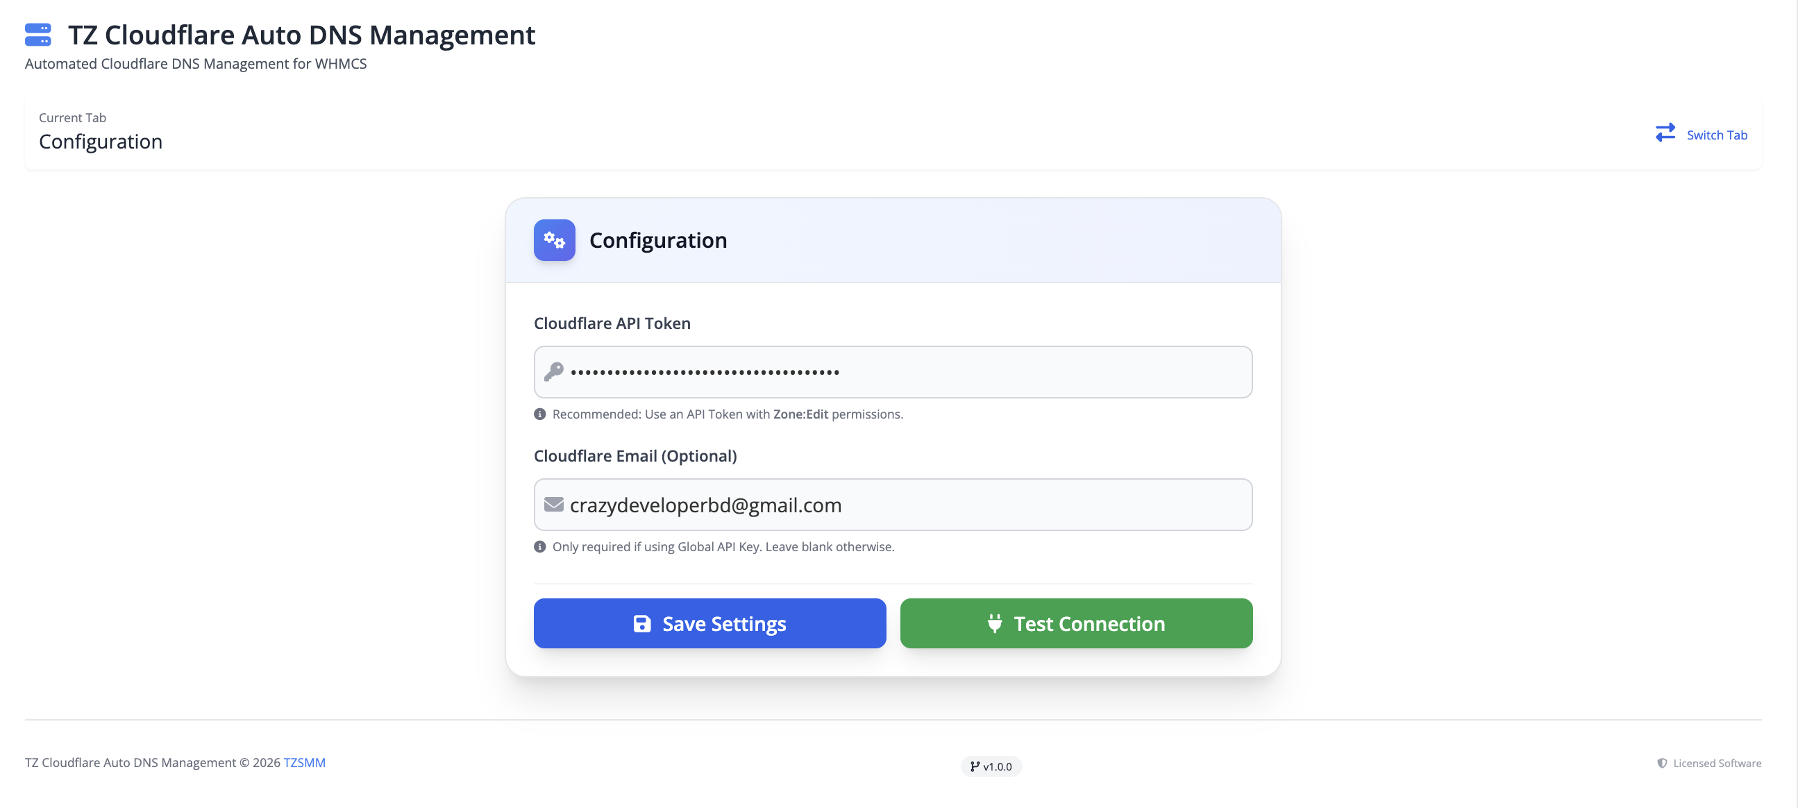Click the bold Zone:Edit permissions text

point(800,413)
